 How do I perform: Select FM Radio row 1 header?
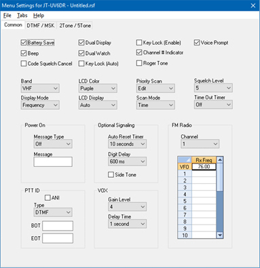tap(185, 174)
